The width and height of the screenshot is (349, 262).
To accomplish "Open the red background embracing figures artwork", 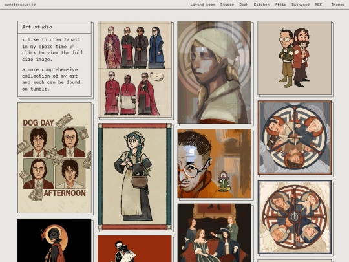I will [134, 248].
